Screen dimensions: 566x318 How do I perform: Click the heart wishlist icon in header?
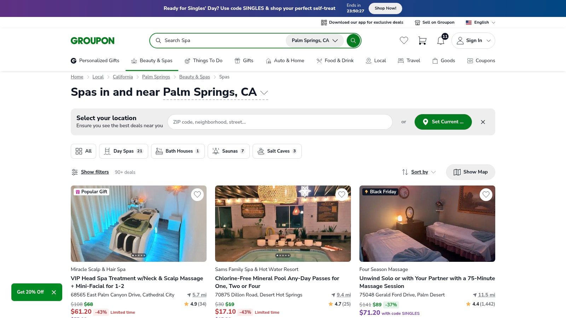pyautogui.click(x=404, y=40)
